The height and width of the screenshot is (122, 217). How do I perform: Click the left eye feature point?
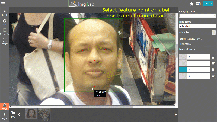pos(83,50)
